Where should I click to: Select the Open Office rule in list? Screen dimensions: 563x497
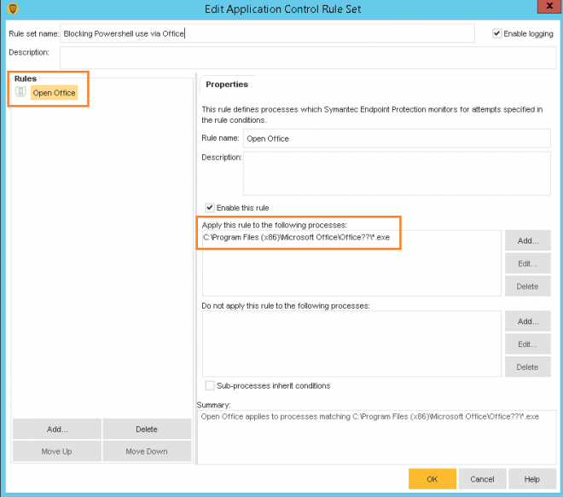[x=54, y=93]
